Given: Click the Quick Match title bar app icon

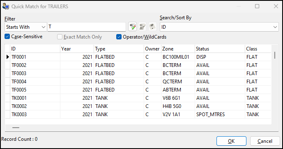Looking at the screenshot, I should 6,6.
